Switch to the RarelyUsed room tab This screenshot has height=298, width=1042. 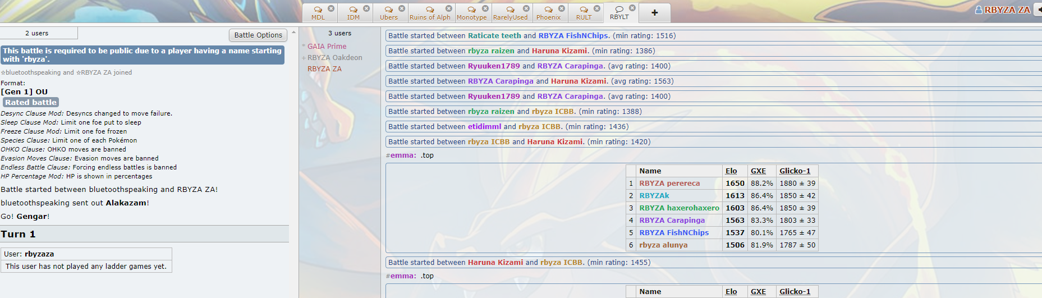[510, 13]
